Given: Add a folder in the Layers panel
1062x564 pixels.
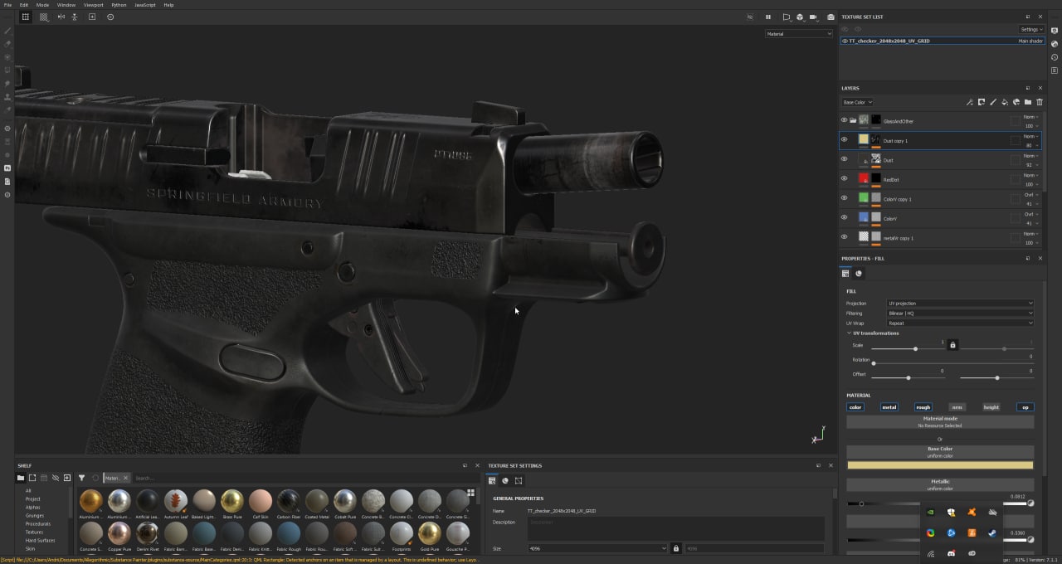Looking at the screenshot, I should (x=1027, y=102).
